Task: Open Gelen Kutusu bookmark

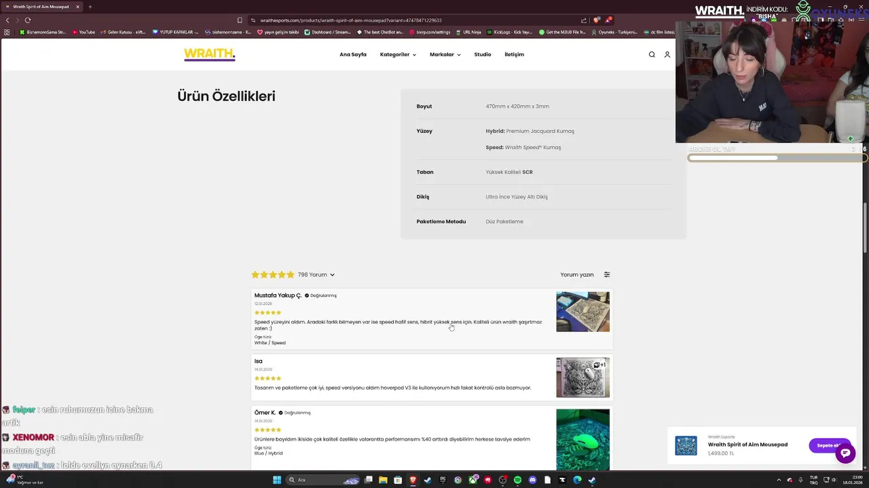Action: click(x=123, y=32)
